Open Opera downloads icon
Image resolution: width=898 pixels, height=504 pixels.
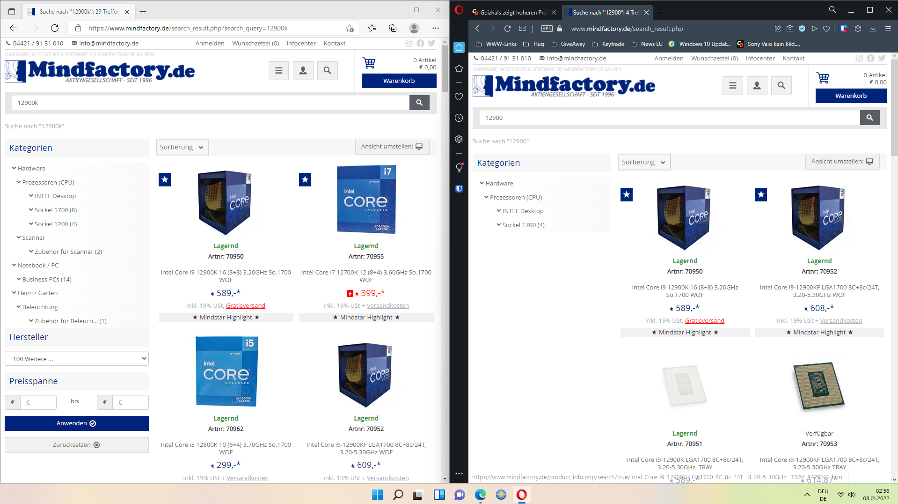(x=873, y=29)
